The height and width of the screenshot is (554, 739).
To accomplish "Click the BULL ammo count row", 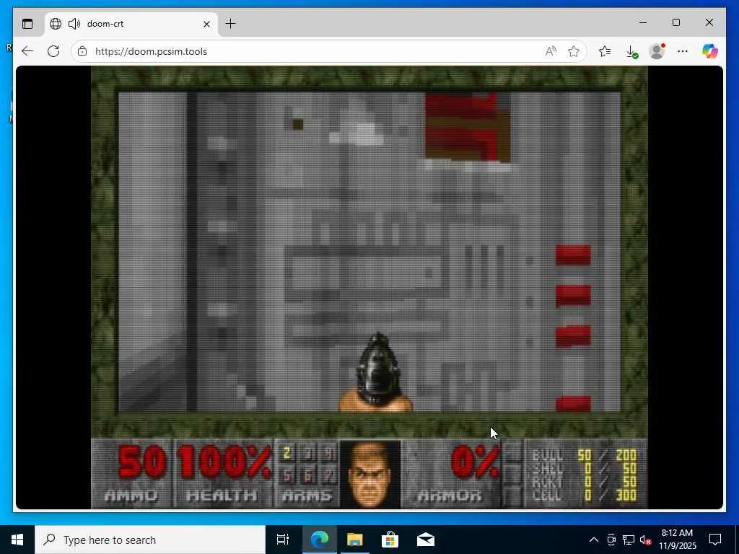I will 584,455.
